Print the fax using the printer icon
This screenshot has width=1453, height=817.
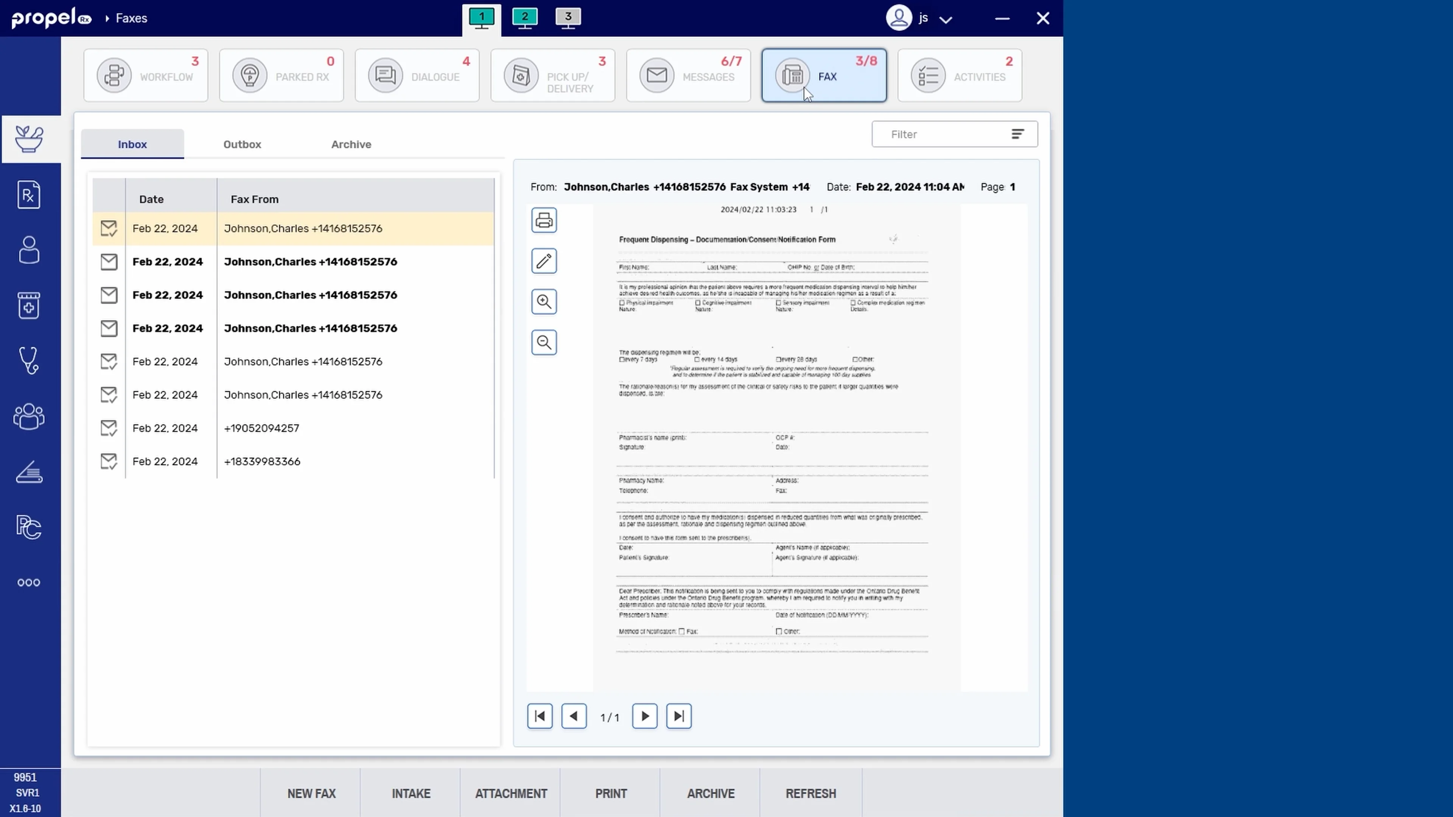[x=543, y=220]
